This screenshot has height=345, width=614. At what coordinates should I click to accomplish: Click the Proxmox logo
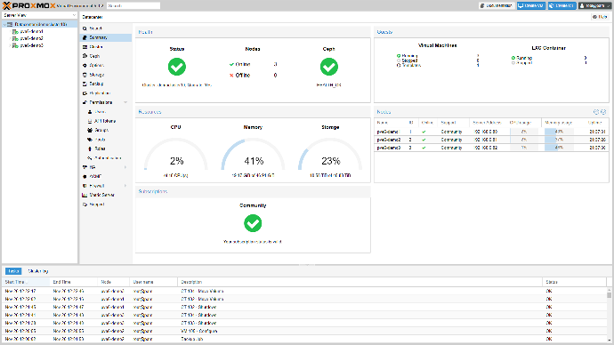point(29,6)
